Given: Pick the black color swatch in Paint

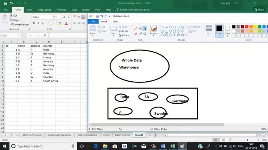Looking at the screenshot, I should coord(234,27).
